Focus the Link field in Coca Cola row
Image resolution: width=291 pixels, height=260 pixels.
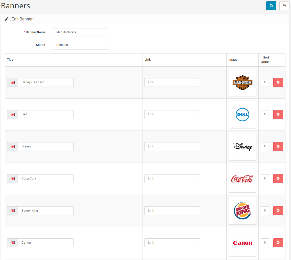coord(172,178)
